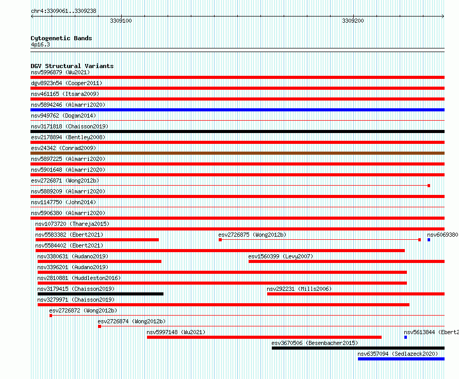Select the nsv3179415 (Chaisson2019) label
The image size is (459, 379).
(76, 289)
